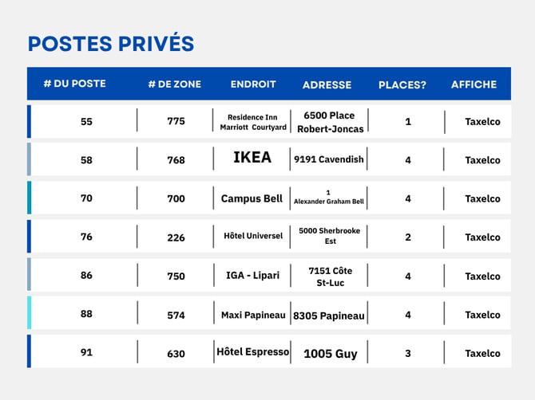The height and width of the screenshot is (400, 535).
Task: Click the ADRESSE column header
Action: [327, 84]
